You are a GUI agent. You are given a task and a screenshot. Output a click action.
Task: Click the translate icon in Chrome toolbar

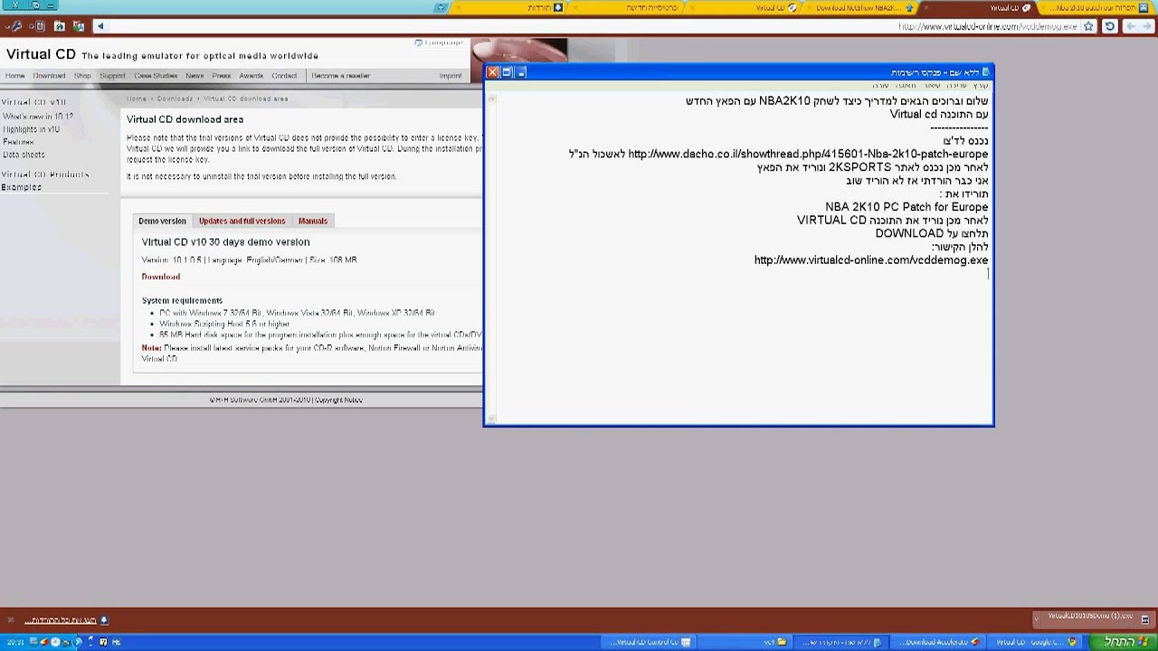coord(79,26)
